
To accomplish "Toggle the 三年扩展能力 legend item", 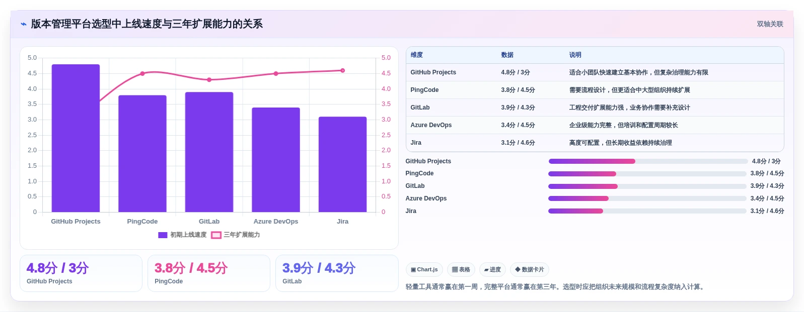I will (x=236, y=235).
